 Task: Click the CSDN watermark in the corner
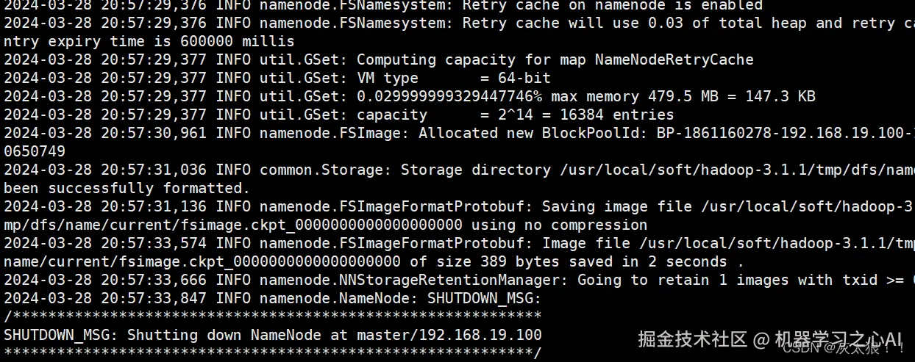tap(800, 348)
